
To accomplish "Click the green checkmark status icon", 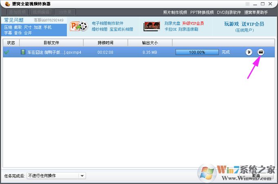I will pyautogui.click(x=7, y=52).
